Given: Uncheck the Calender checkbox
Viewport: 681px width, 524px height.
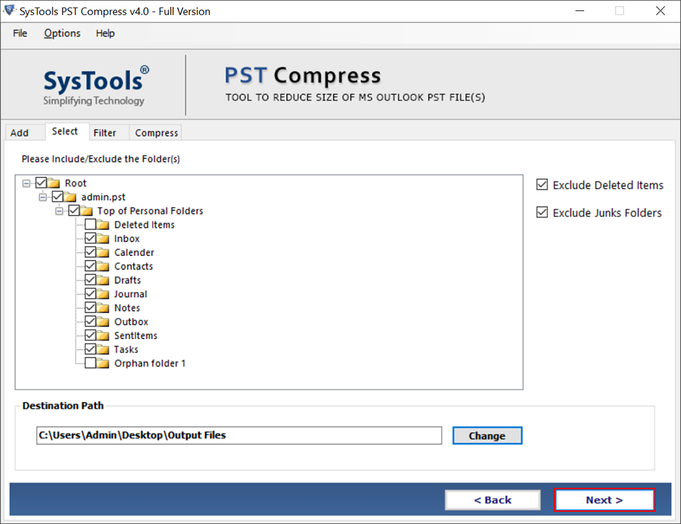Looking at the screenshot, I should coord(91,252).
